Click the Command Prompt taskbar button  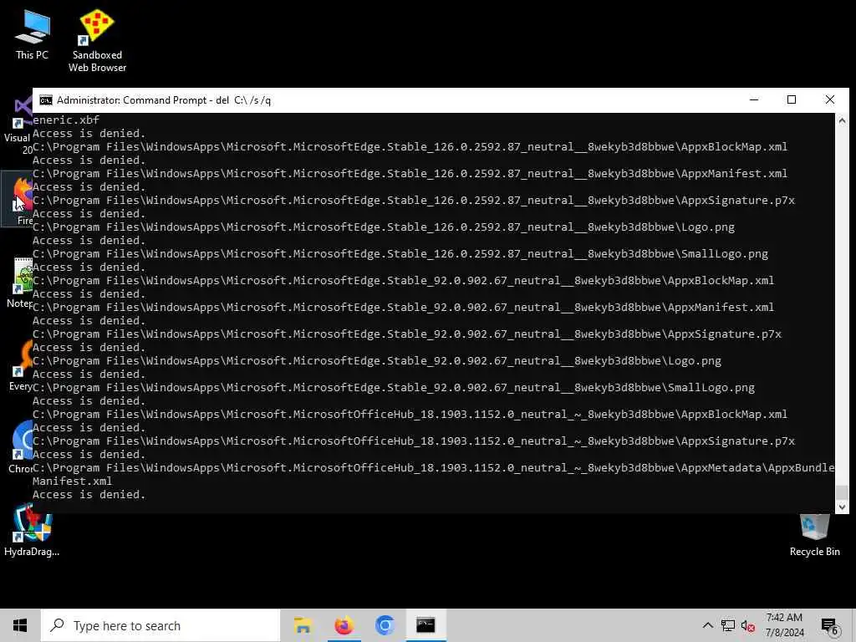tap(425, 625)
